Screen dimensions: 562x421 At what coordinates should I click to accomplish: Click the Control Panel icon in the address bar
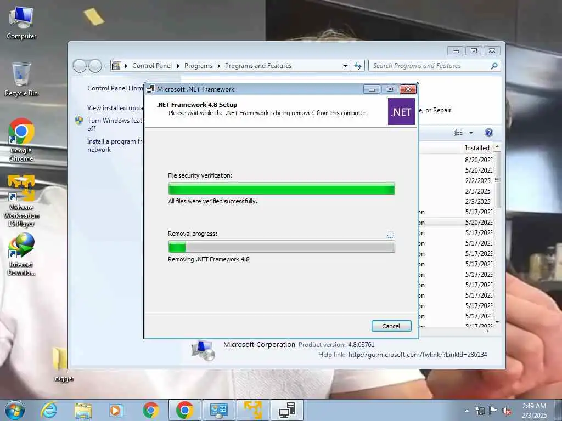tap(116, 66)
